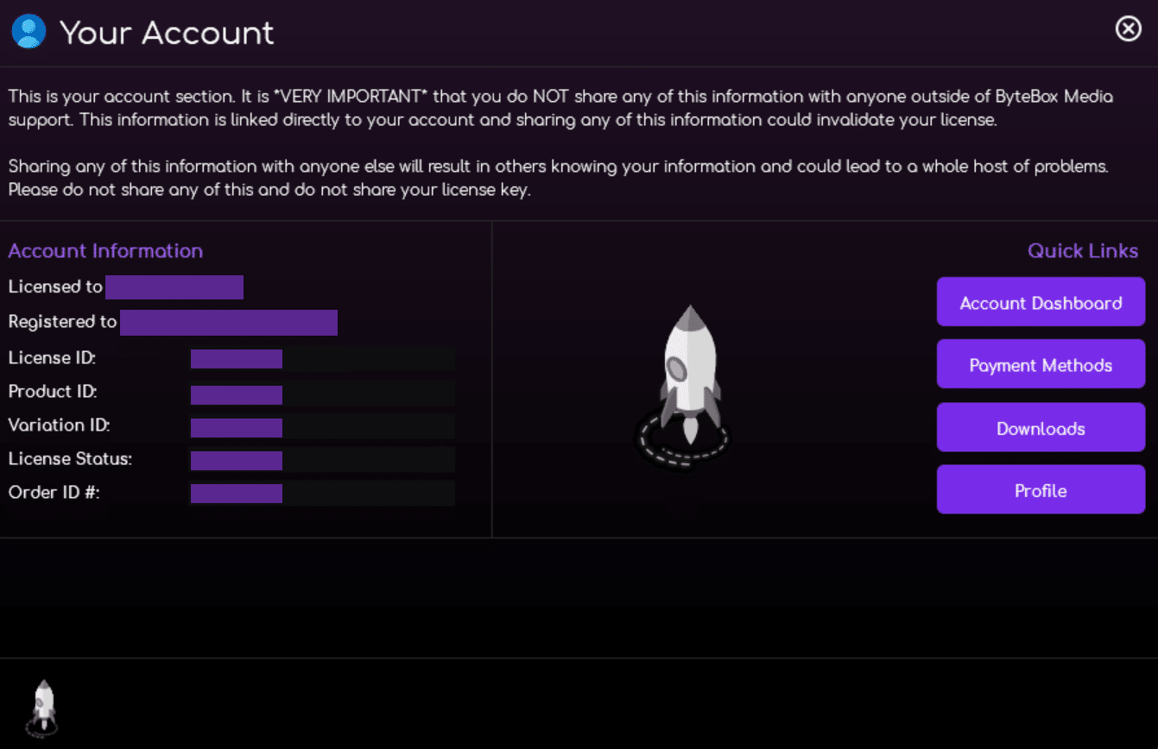Open Payment Methods

pos(1041,363)
